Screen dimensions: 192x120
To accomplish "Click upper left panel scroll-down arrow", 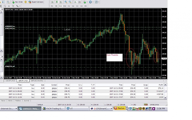I will click(x=2, y=50).
